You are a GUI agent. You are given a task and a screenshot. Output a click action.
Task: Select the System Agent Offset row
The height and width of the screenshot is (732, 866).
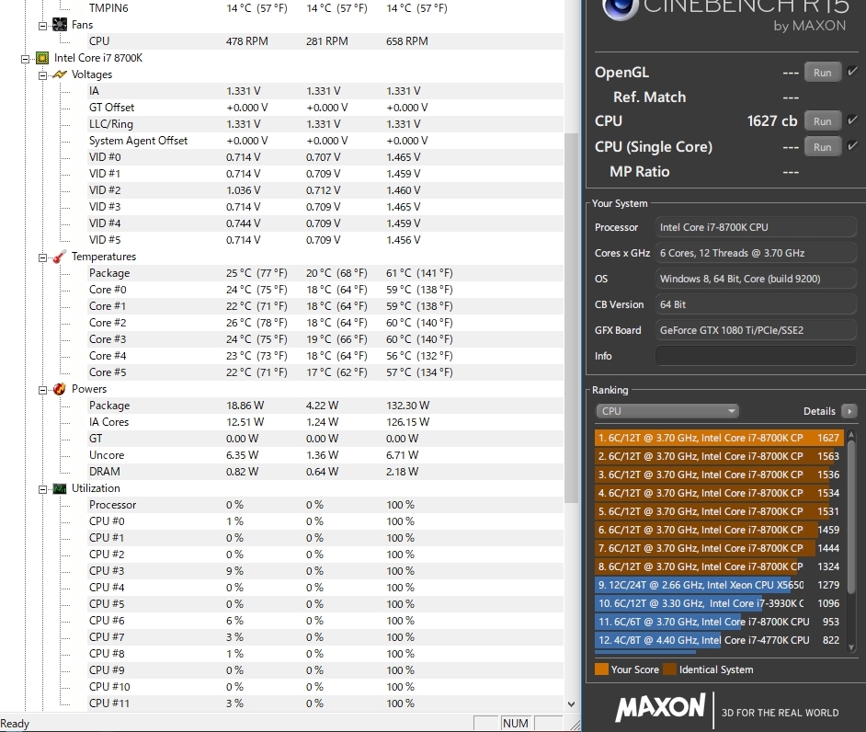pyautogui.click(x=325, y=141)
